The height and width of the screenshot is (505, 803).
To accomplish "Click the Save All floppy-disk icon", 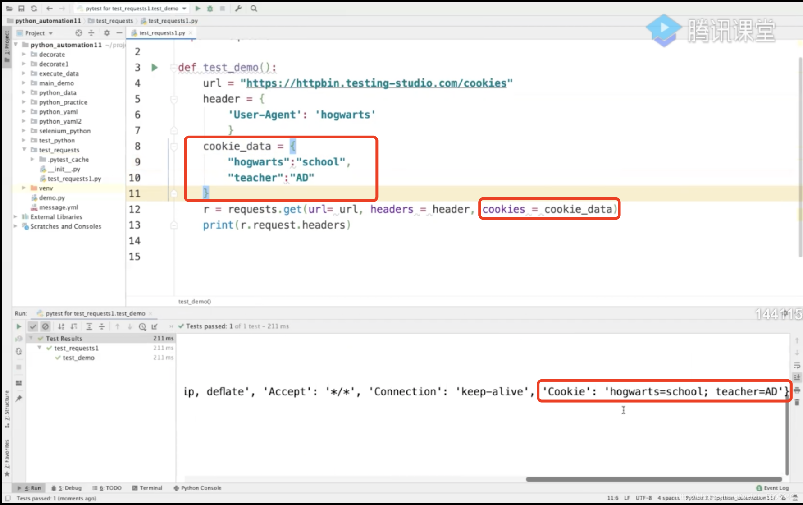I will point(21,9).
